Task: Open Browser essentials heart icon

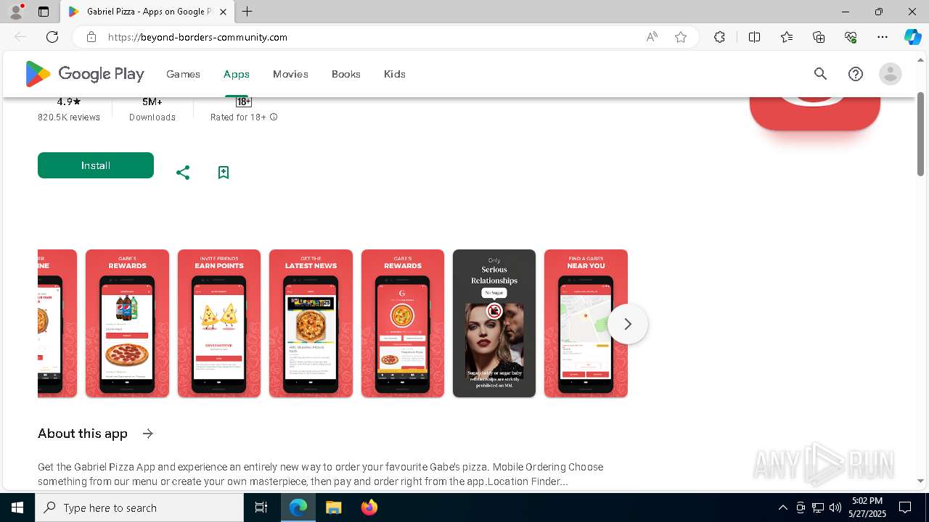Action: pos(851,37)
